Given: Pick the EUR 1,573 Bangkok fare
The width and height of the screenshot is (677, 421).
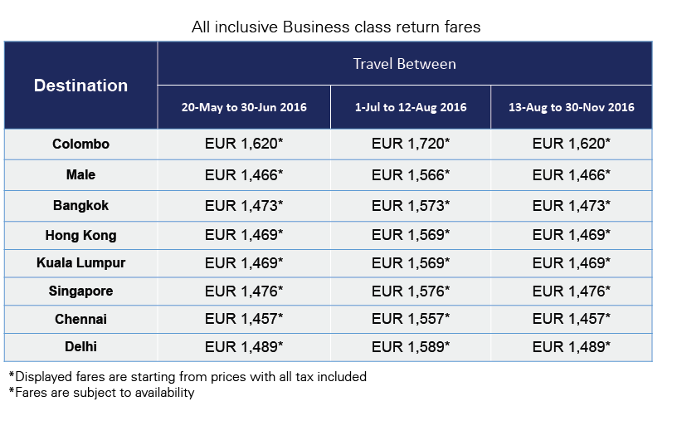Looking at the screenshot, I should (410, 205).
